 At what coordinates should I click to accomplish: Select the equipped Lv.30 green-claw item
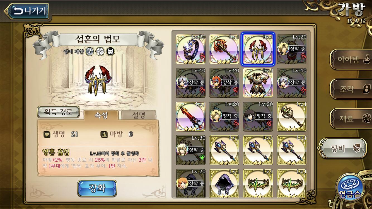(x=190, y=150)
